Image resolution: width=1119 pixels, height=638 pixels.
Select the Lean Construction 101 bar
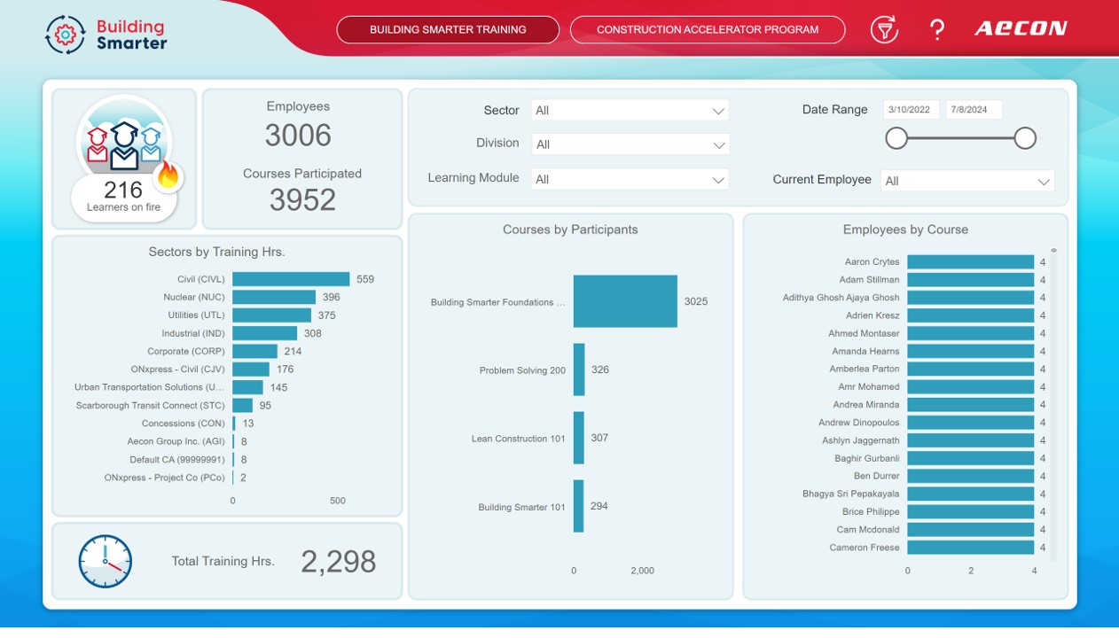tap(579, 438)
